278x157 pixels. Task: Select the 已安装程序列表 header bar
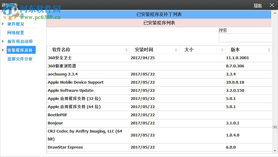(x=159, y=23)
